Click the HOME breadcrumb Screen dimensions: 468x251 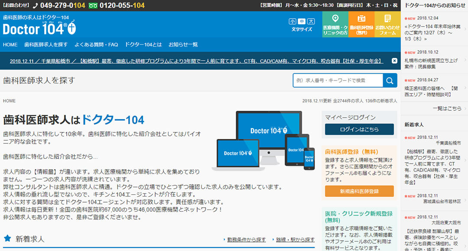[x=9, y=101]
